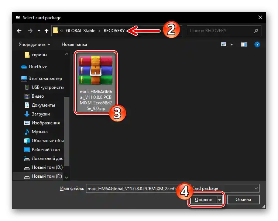This screenshot has width=278, height=221.
Task: Click the sidebar scrollbar thumb
Action: (67, 132)
